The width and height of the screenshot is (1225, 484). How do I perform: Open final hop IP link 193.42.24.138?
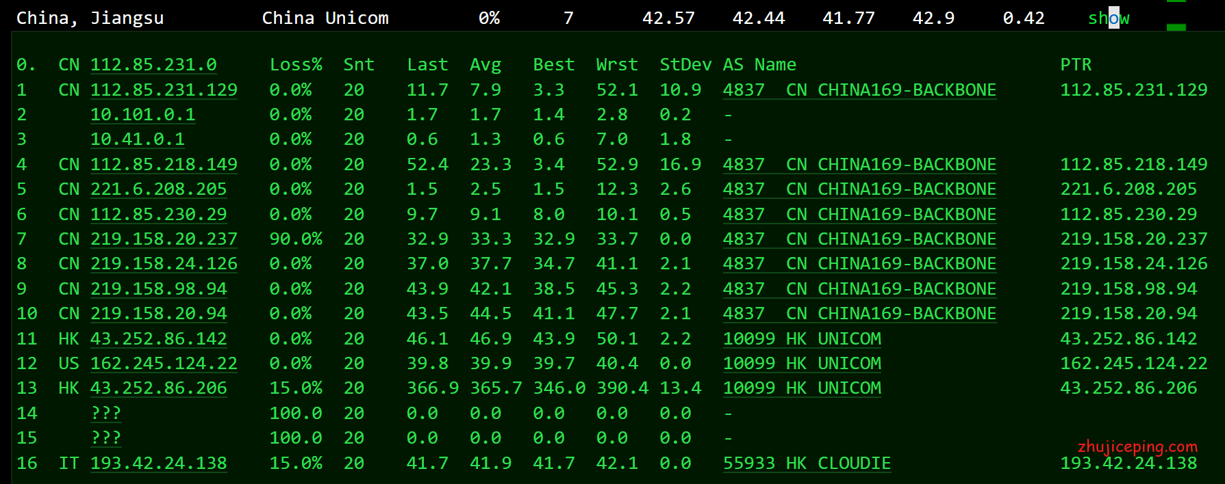point(158,463)
